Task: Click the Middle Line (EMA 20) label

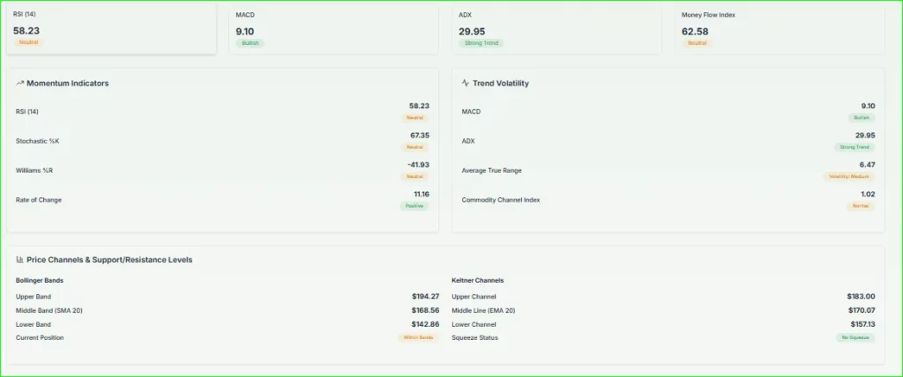Action: 484,310
